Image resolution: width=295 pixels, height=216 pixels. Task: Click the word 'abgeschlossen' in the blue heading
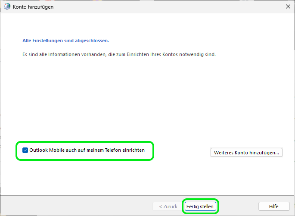click(x=93, y=41)
